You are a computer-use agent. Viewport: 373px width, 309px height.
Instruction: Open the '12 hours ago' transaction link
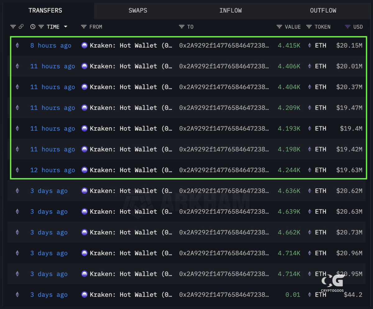(x=53, y=170)
